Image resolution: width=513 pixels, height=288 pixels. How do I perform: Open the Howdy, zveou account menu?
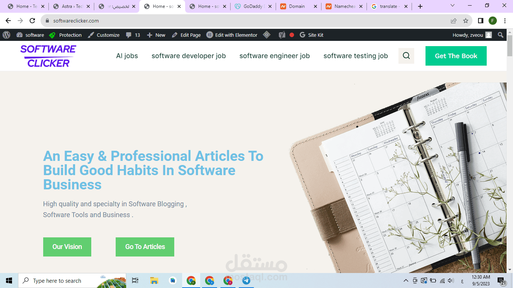[472, 35]
